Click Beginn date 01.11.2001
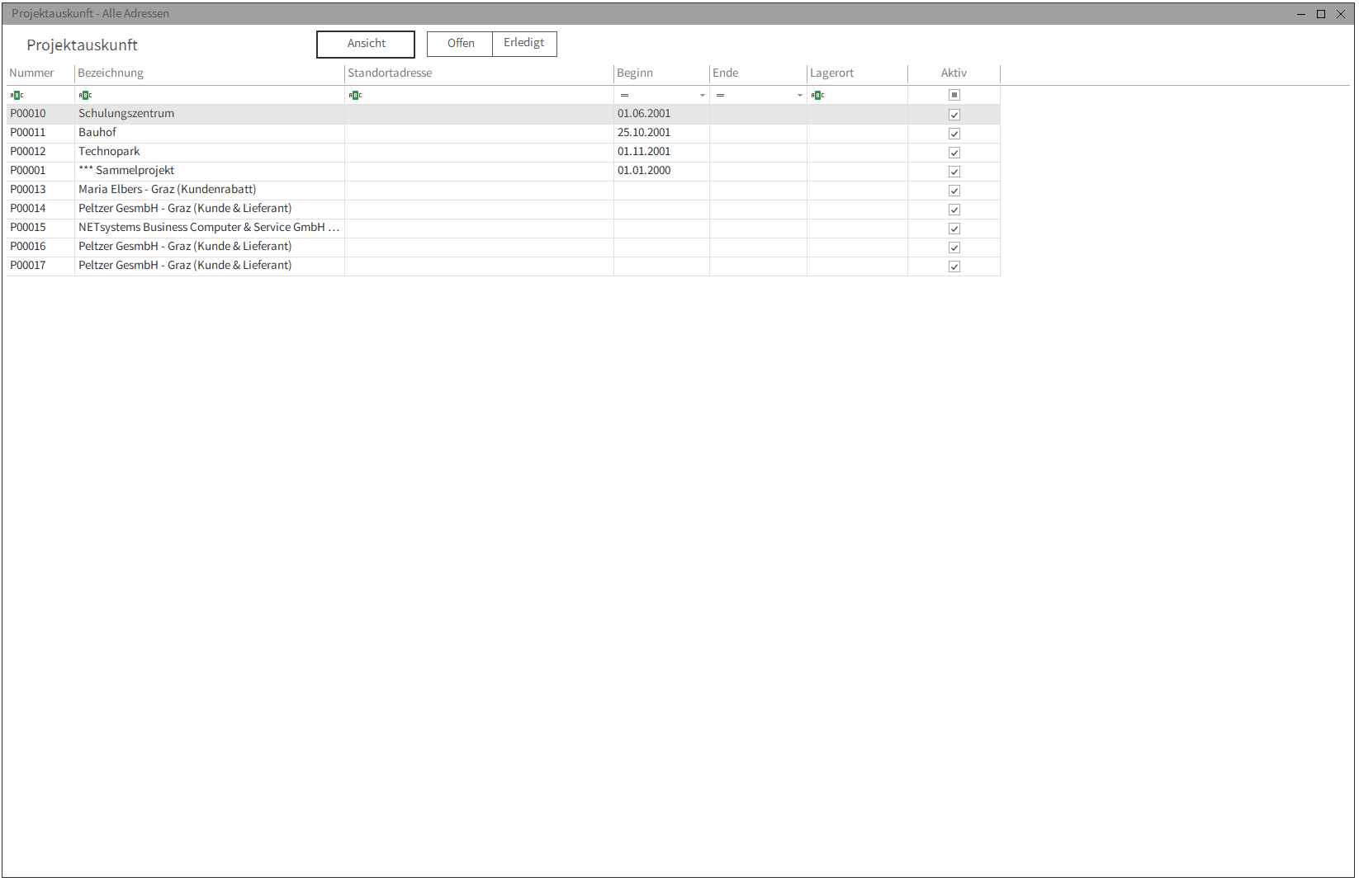The height and width of the screenshot is (882, 1359). pos(644,152)
